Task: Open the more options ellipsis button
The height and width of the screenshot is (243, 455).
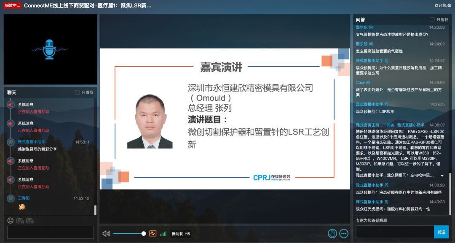Action: point(344,233)
